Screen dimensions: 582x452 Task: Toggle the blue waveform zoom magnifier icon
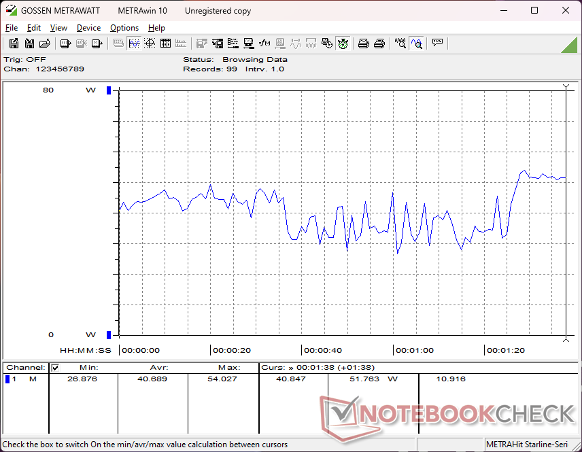(x=416, y=44)
